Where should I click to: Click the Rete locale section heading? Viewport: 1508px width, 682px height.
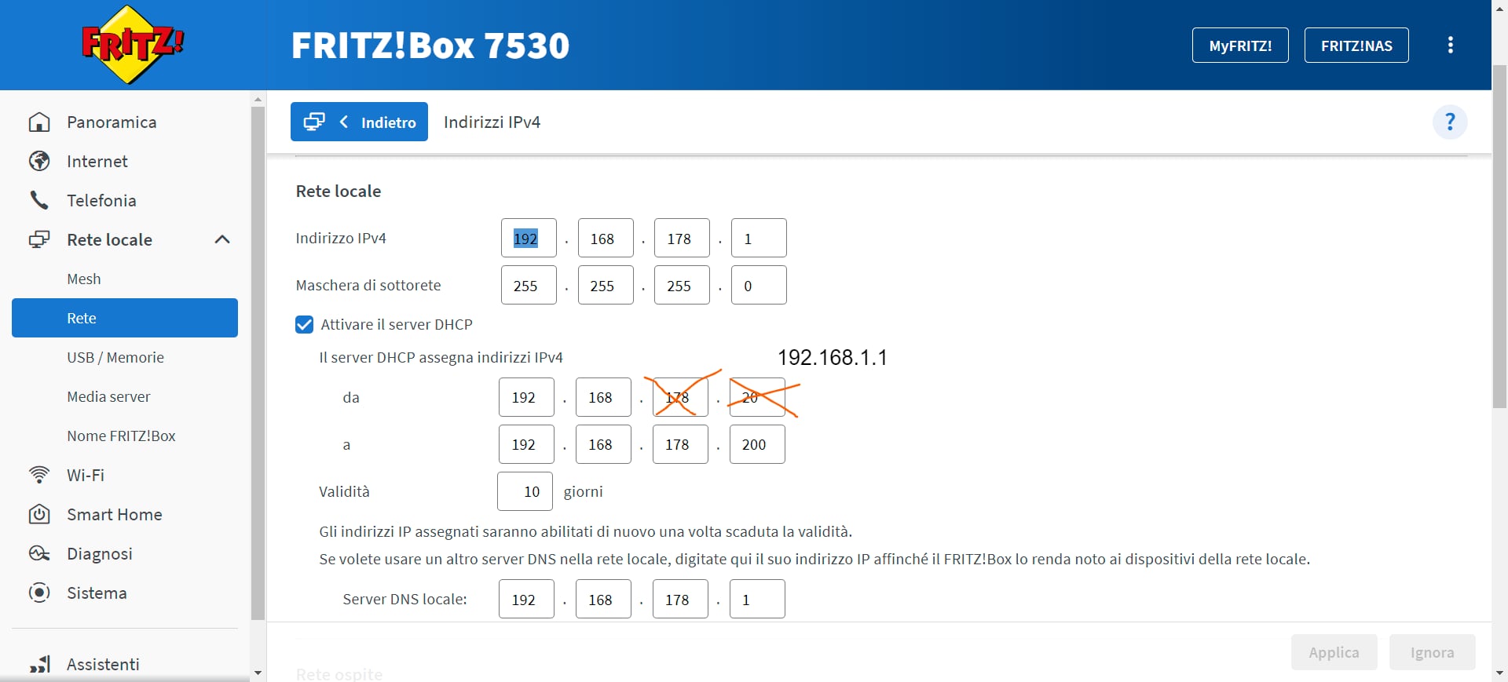pos(339,191)
